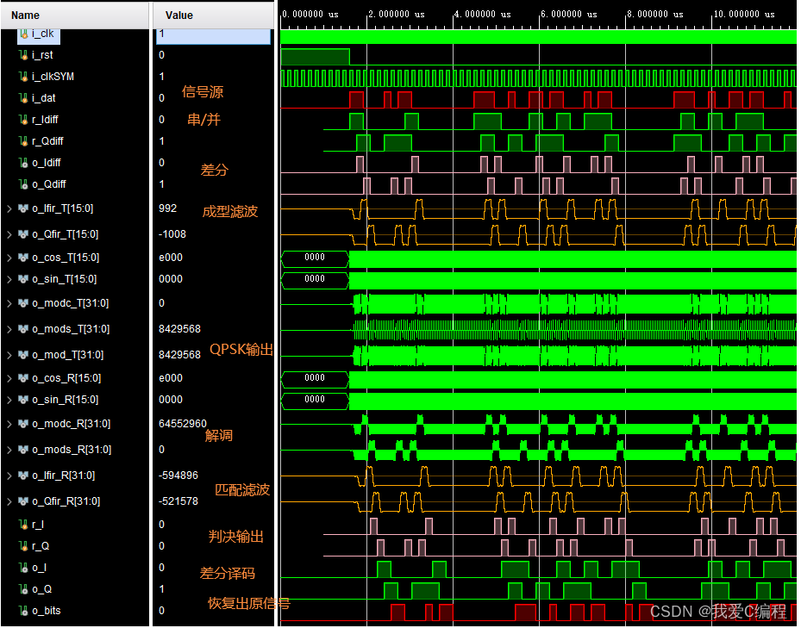Click the o_bits signal icon
Screen dimensions: 801x628
pos(23,611)
